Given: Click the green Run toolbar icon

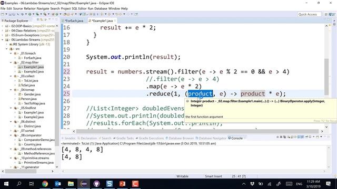Looking at the screenshot, I should pos(30,14).
